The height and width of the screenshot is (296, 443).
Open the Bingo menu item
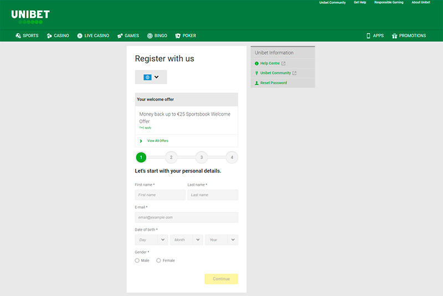[x=157, y=36]
